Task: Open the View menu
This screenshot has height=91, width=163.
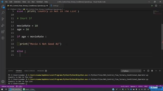Action: point(24,2)
